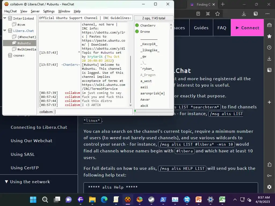Collapse the Libera.Chat server tree node
275x206 pixels.
click(5, 31)
